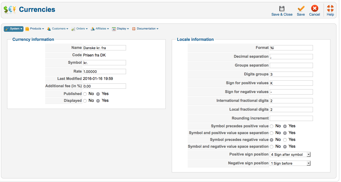Open the Documentation menu

coord(145,29)
